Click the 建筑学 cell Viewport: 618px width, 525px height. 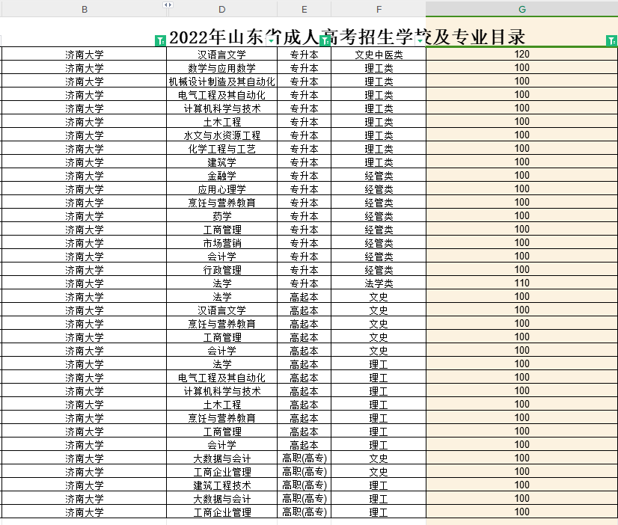click(222, 162)
